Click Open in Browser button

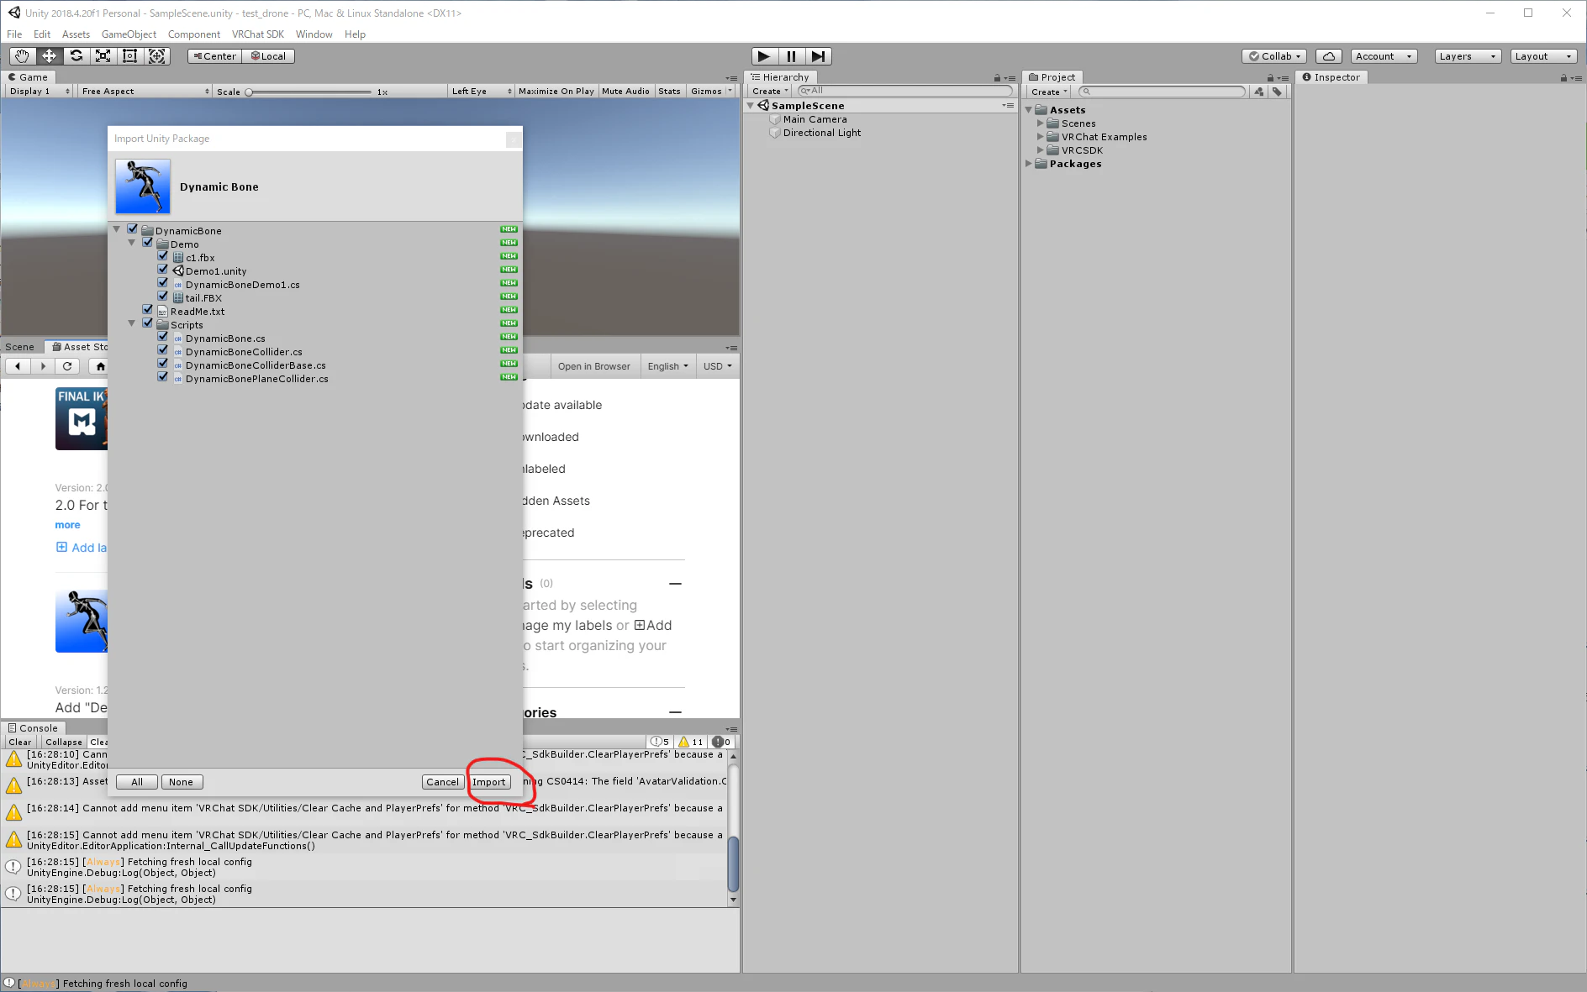click(x=593, y=366)
